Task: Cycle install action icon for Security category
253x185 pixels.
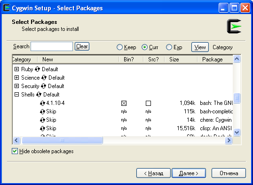Action: pos(44,86)
